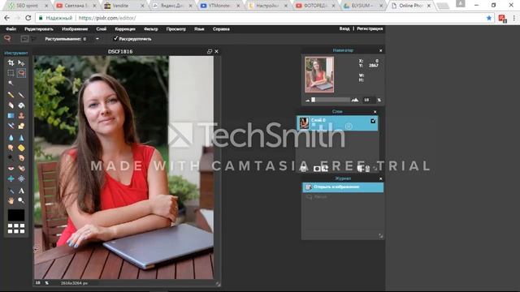
Task: Select the Bloat tool
Action: (11, 178)
